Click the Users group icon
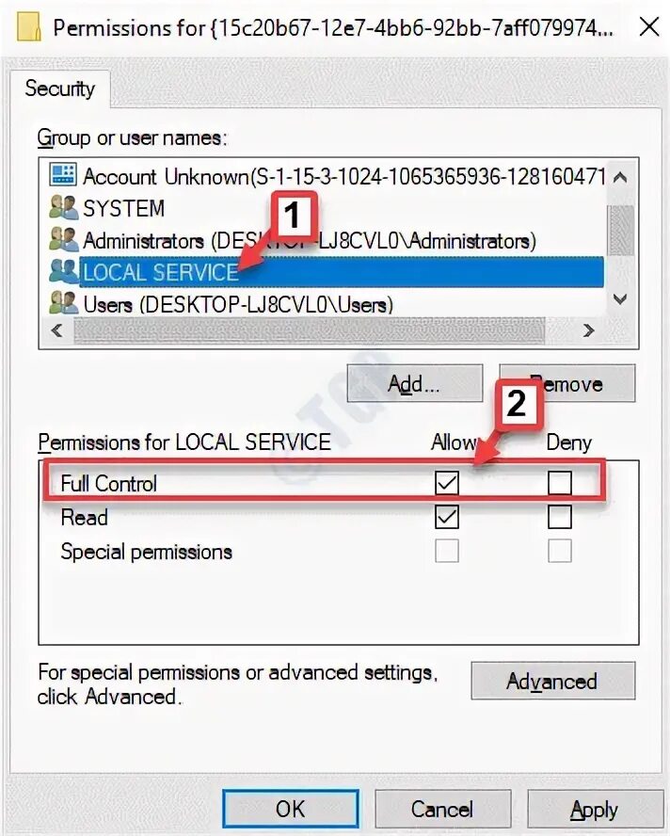670x836 pixels. click(63, 303)
